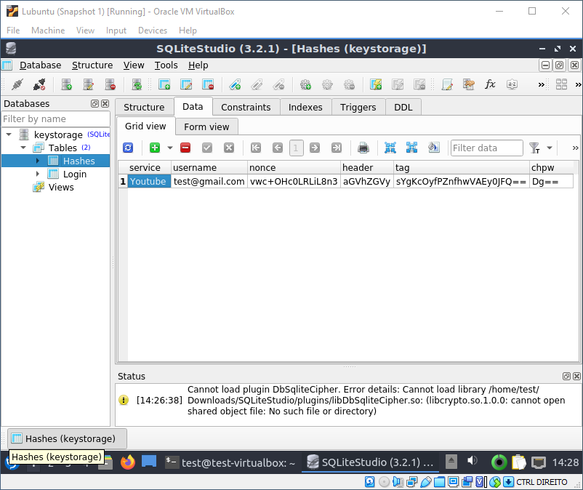
Task: Rollback changes with X icon
Action: click(x=229, y=148)
